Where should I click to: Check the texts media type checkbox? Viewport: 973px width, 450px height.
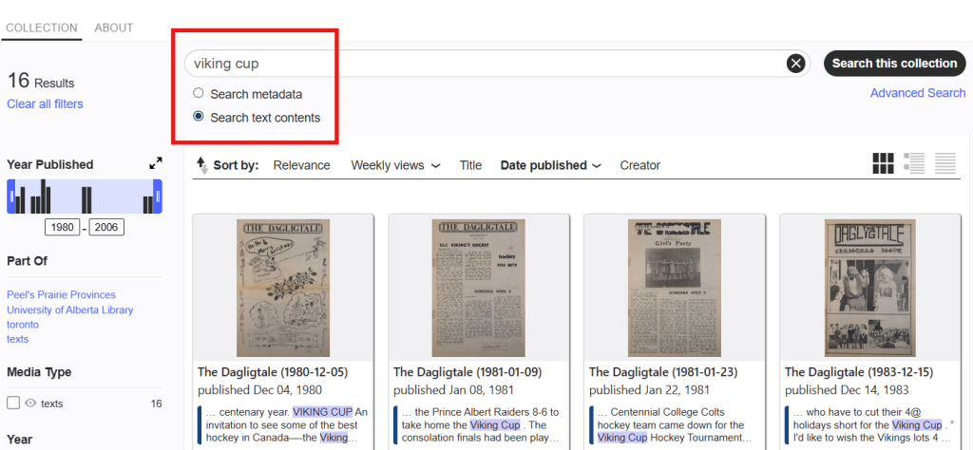pos(13,403)
